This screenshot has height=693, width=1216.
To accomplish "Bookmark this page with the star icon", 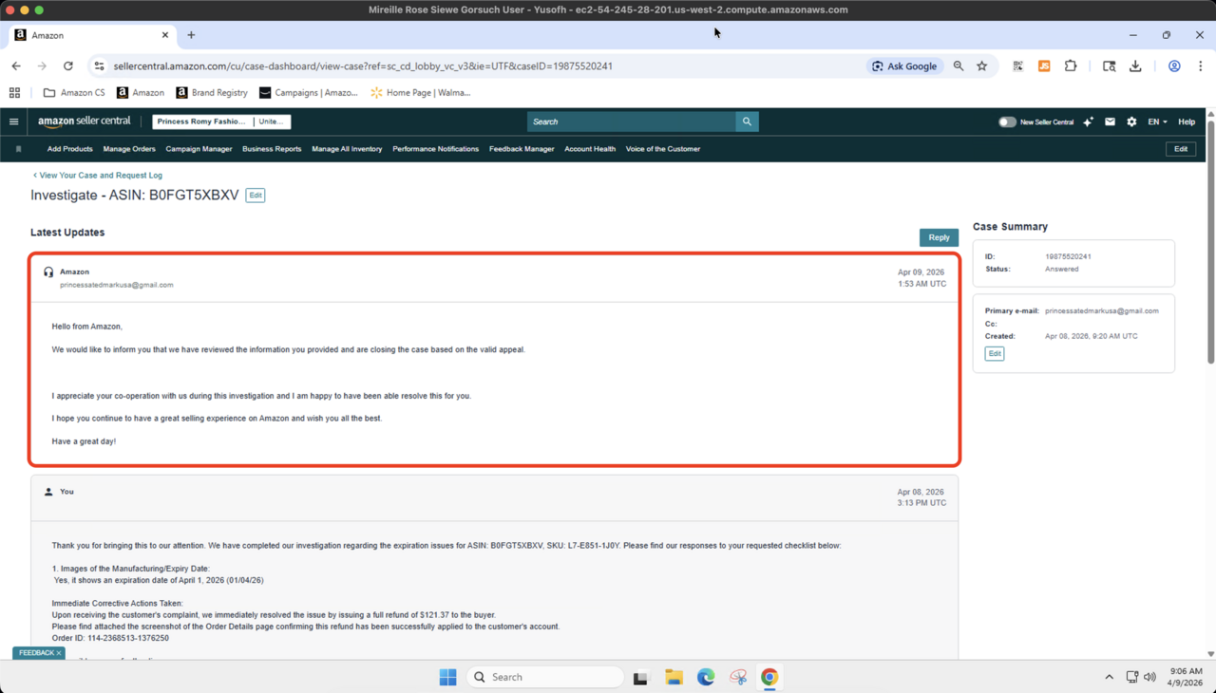I will point(982,66).
